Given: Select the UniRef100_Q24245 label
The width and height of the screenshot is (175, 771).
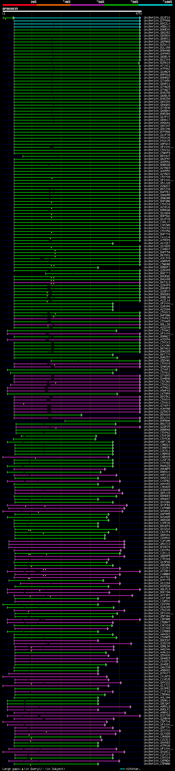Looking at the screenshot, I should [x=157, y=607].
